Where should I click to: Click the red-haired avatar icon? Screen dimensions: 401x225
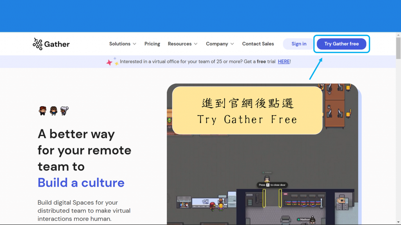[x=42, y=111]
